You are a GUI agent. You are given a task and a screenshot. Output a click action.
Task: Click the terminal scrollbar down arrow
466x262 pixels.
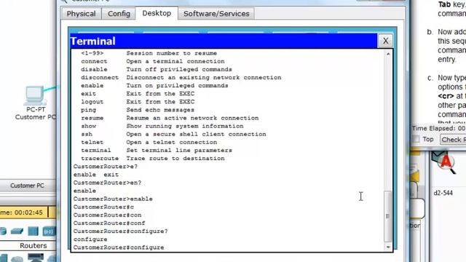coord(388,247)
